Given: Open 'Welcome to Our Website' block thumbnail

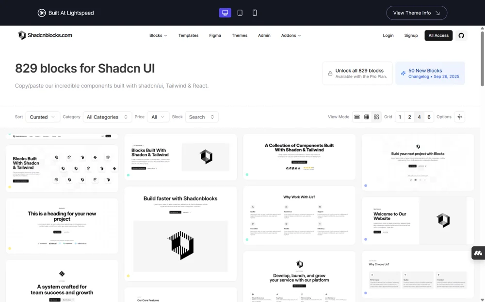Looking at the screenshot, I should [418, 221].
